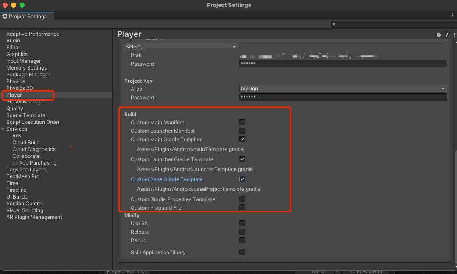Image resolution: width=457 pixels, height=274 pixels.
Task: Open the Player preset selector icon
Action: (446, 35)
